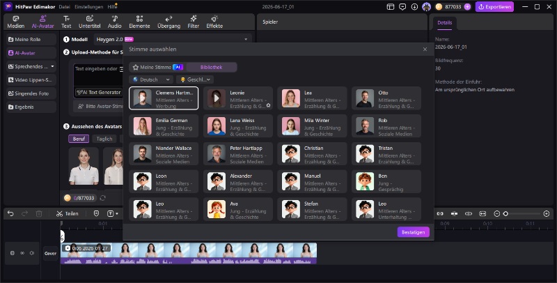Click the download icon in the title bar
Screen dimensions: 557x283
click(414, 7)
